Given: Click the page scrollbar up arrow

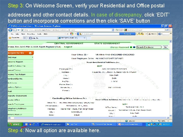Looking at the screenshot, I should click(x=171, y=41).
